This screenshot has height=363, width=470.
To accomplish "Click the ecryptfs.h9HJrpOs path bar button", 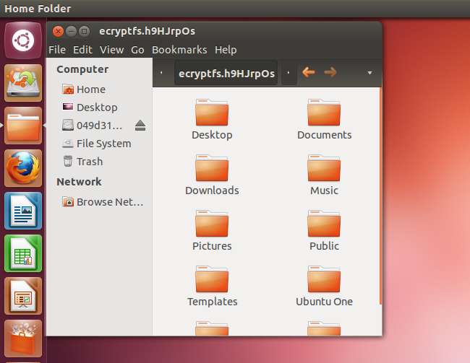I will point(226,73).
